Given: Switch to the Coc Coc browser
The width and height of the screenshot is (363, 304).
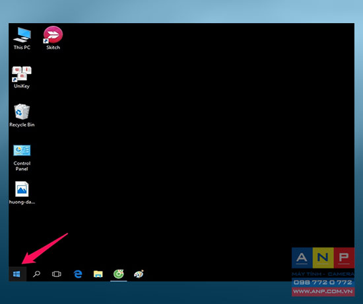Looking at the screenshot, I should coord(119,274).
